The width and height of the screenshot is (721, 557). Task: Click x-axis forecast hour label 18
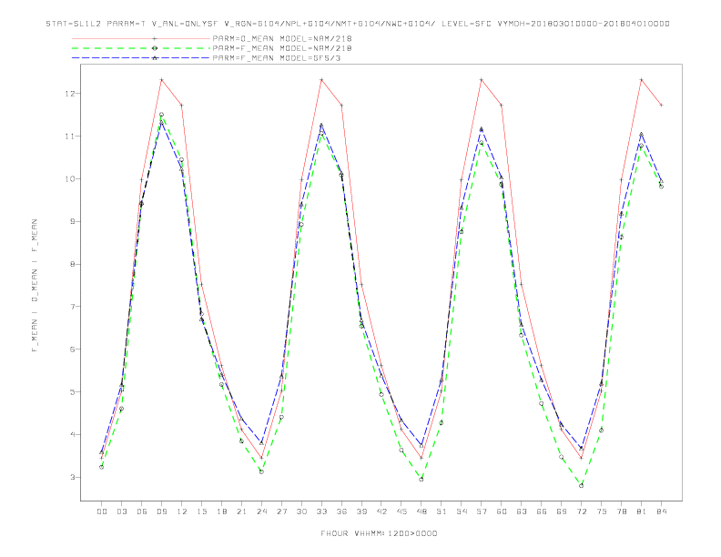pos(221,511)
